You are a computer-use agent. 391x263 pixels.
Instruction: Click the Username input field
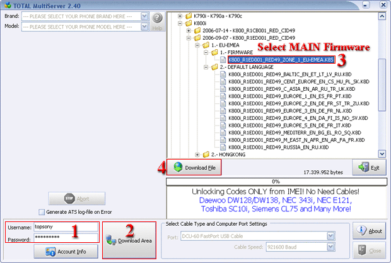(66, 227)
